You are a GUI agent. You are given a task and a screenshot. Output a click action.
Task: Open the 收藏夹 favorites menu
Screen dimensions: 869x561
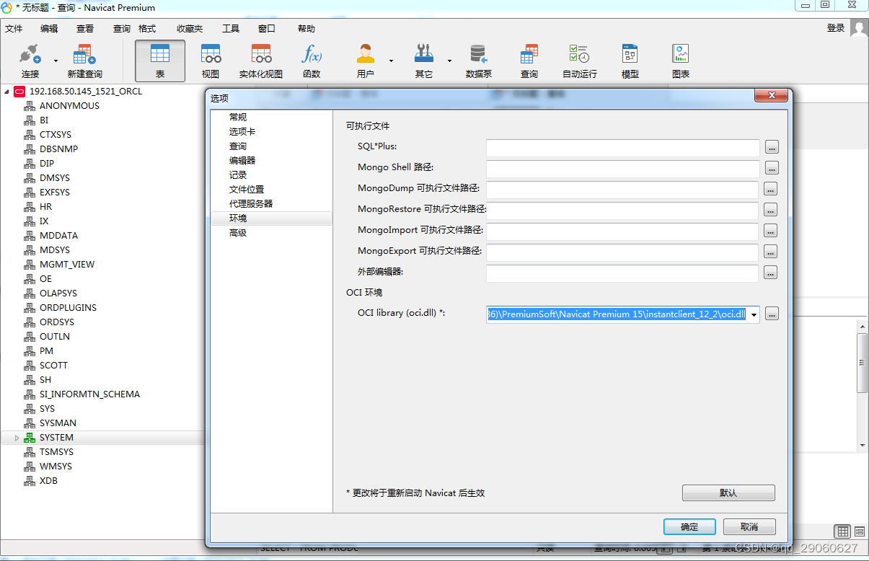click(x=190, y=29)
